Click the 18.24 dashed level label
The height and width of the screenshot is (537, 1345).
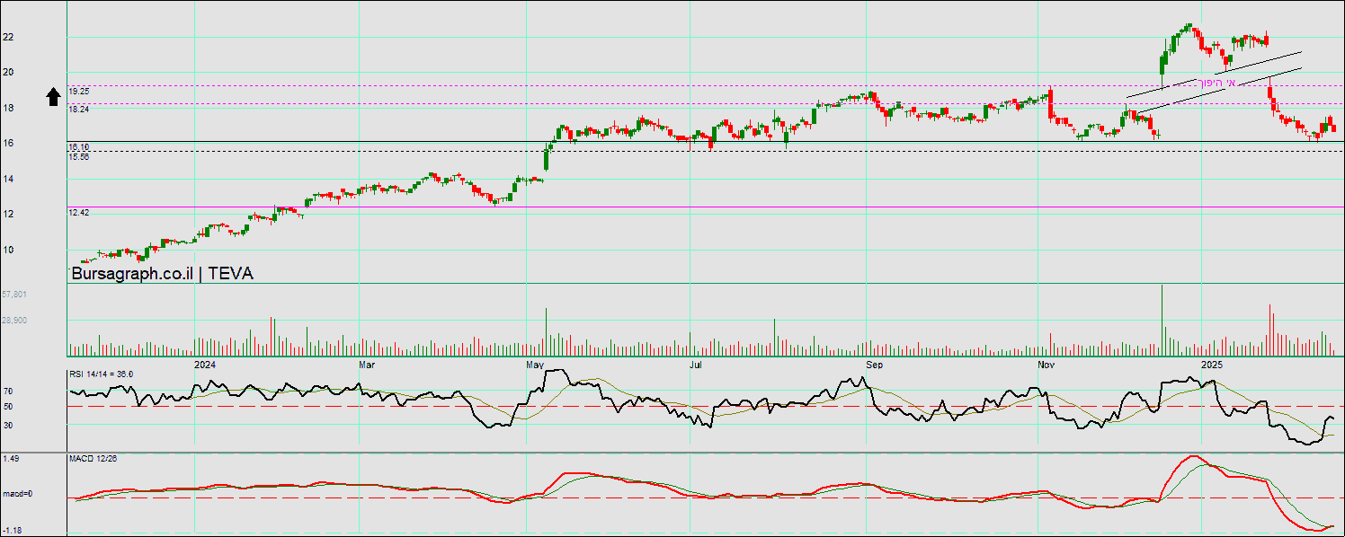point(79,110)
